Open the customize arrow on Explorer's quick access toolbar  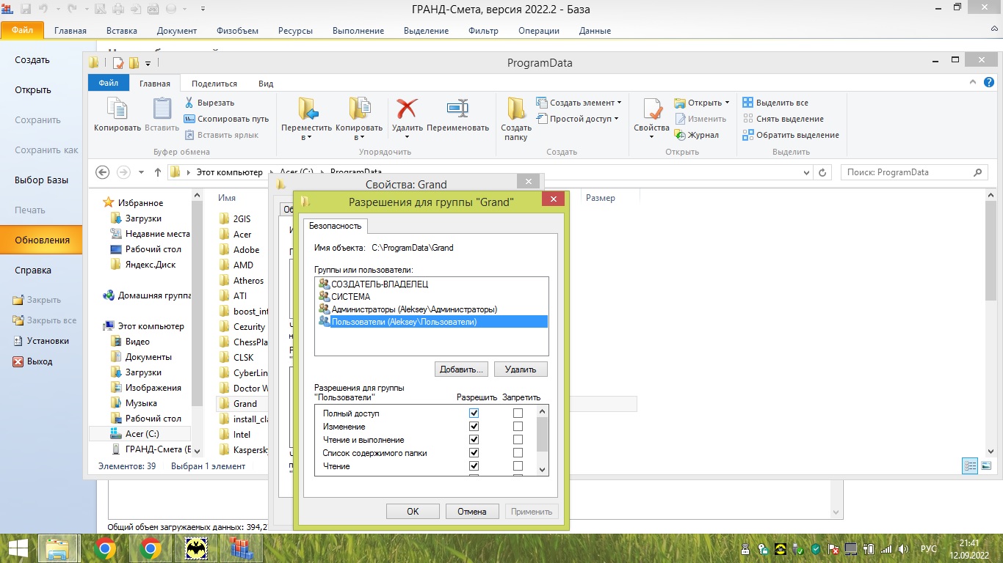point(148,63)
